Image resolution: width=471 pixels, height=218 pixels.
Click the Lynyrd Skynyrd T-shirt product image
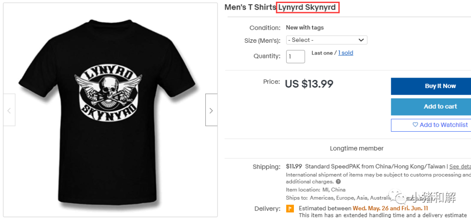tap(110, 110)
